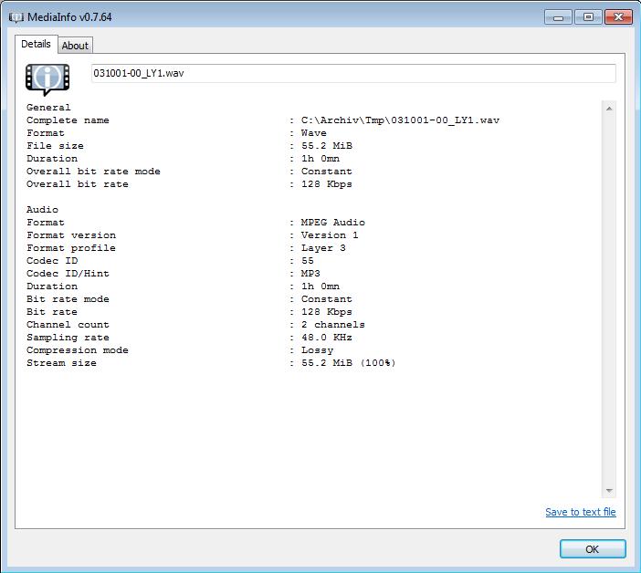Confirm with the OK button

593,549
